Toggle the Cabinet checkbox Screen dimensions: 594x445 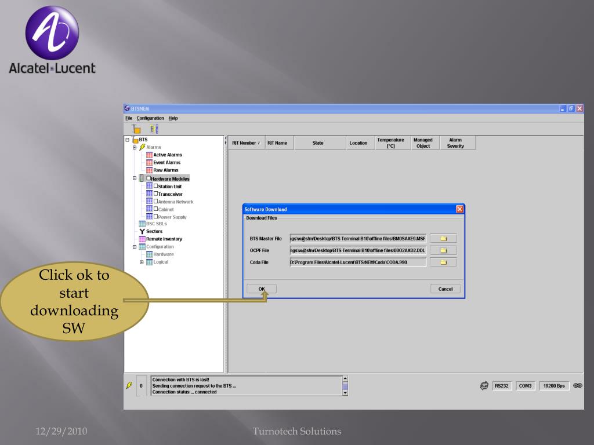(155, 209)
